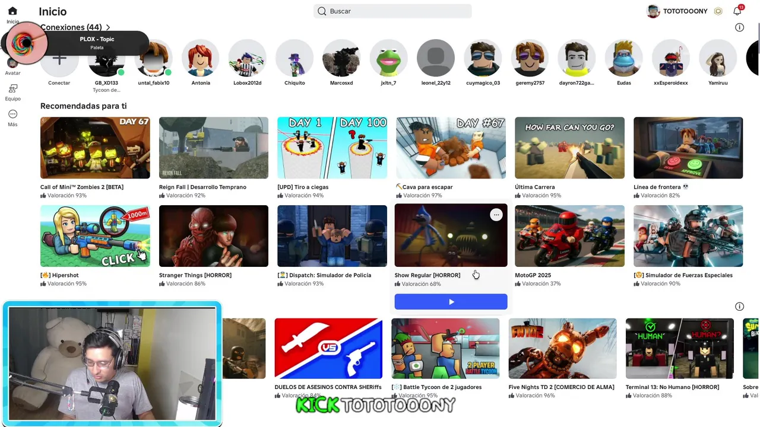Open Call of Mini Zombies 2 thumbnail
760x427 pixels.
[x=95, y=148]
